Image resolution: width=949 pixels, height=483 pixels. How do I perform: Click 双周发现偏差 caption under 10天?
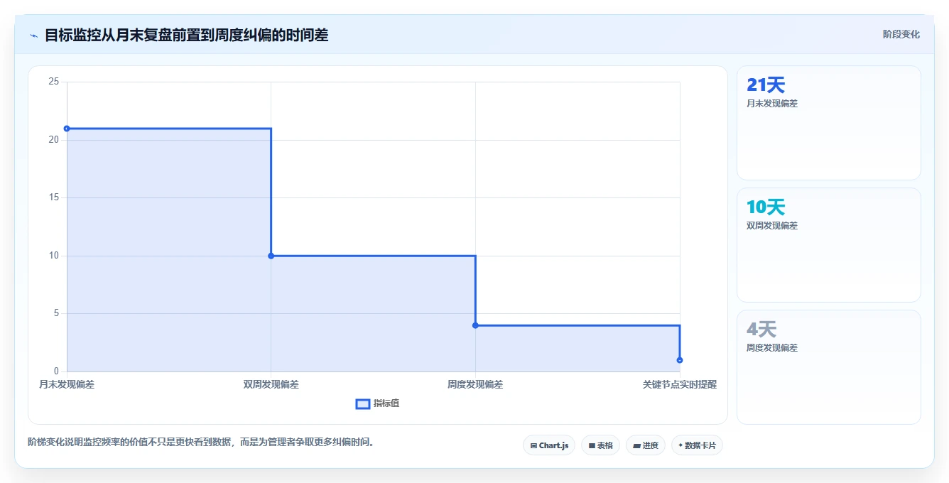[x=772, y=225]
